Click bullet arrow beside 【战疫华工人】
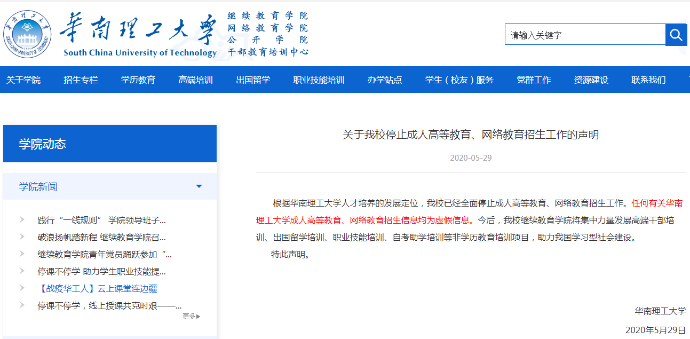Image resolution: width=690 pixels, height=339 pixels. click(x=22, y=288)
